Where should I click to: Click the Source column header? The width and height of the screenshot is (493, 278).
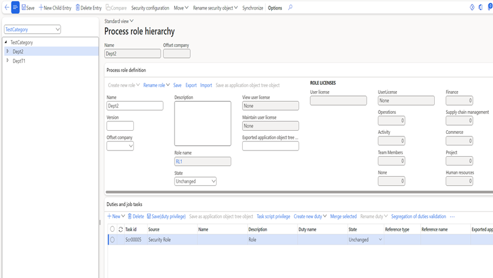pyautogui.click(x=154, y=229)
